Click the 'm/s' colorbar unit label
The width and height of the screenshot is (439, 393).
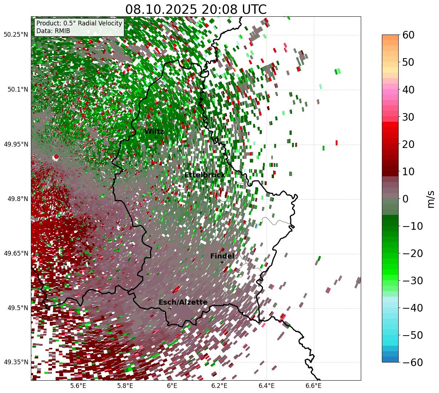click(x=431, y=198)
